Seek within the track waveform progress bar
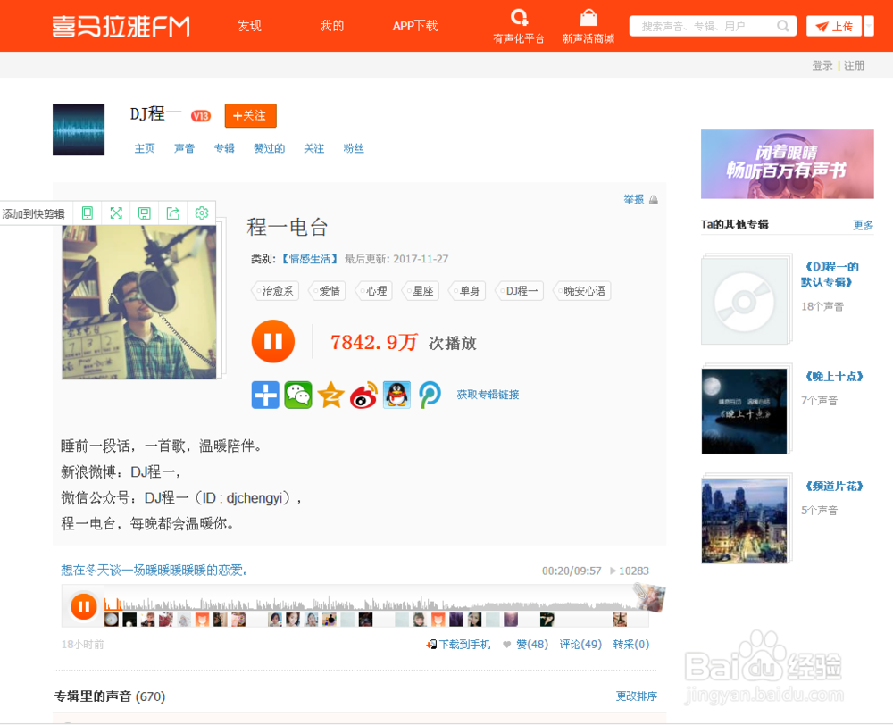The image size is (893, 725). click(375, 600)
